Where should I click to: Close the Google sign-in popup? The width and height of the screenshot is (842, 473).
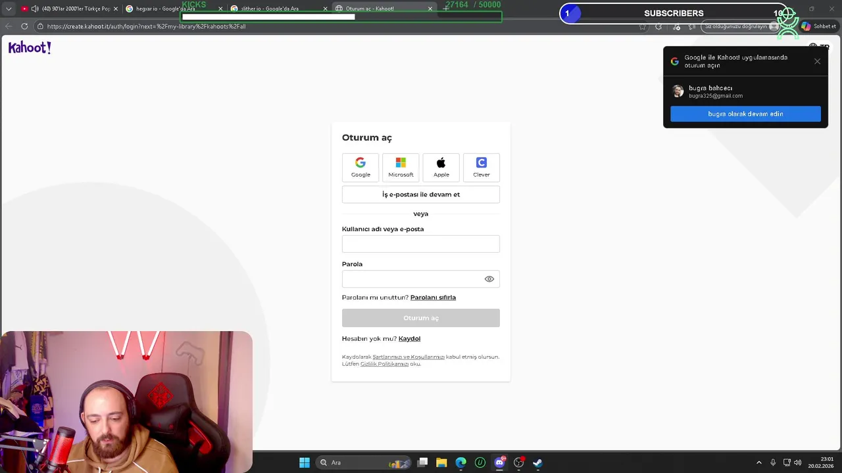point(817,61)
